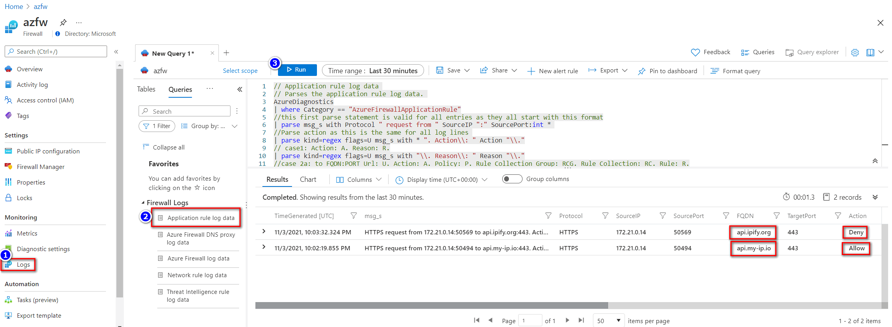Change the items per page dropdown

tap(609, 320)
